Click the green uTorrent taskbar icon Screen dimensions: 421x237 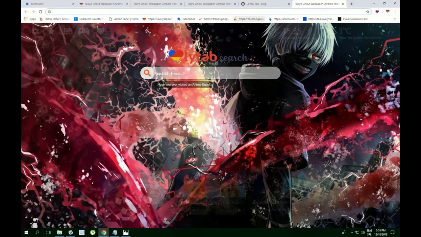coord(93,232)
